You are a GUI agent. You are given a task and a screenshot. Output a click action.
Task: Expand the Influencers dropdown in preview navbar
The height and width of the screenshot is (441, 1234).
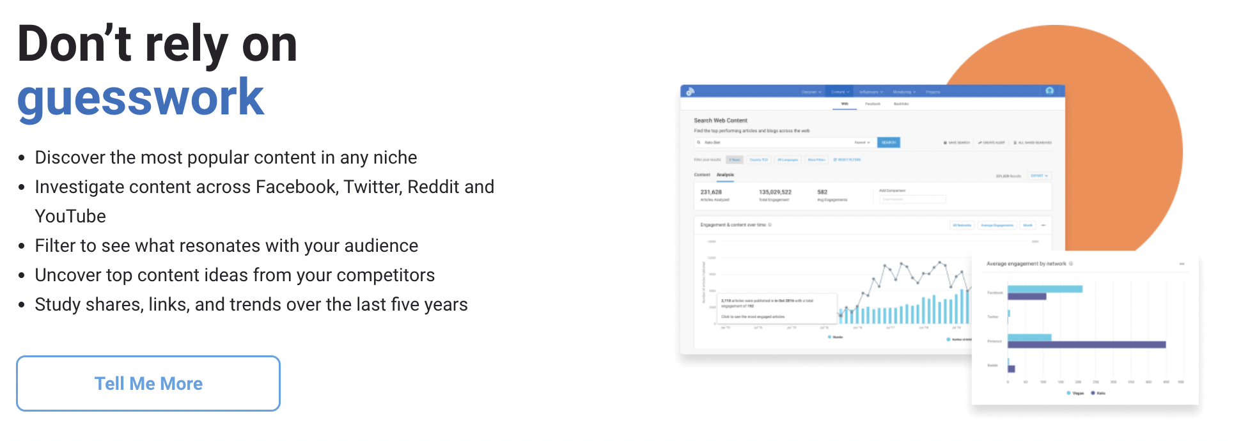[871, 92]
